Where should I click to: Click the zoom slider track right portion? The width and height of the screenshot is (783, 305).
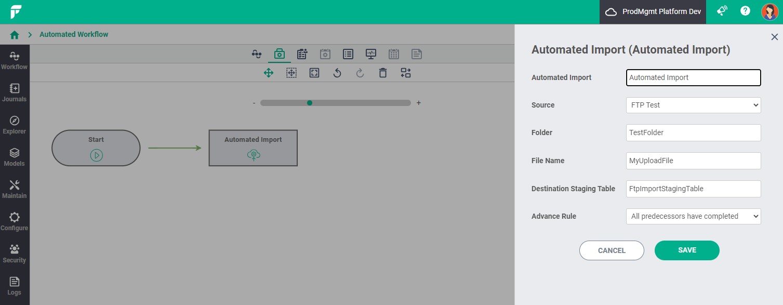tap(362, 103)
